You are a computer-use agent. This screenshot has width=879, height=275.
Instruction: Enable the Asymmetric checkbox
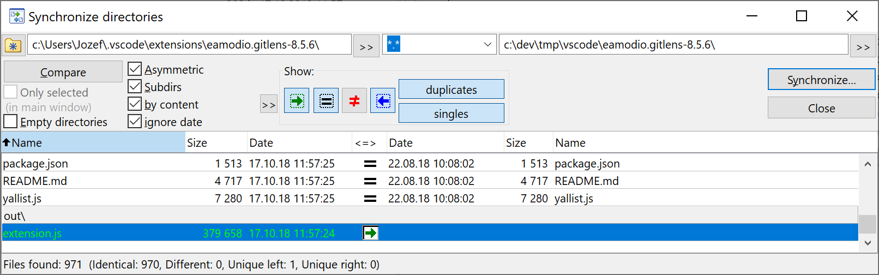click(135, 69)
